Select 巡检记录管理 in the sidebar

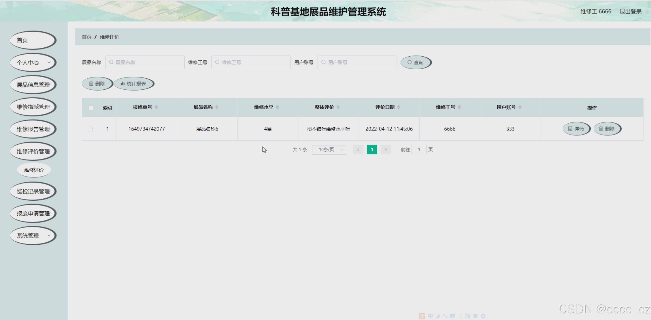33,191
